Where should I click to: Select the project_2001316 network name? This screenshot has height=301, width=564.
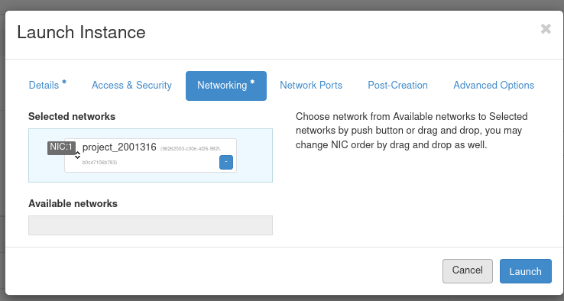click(x=119, y=147)
